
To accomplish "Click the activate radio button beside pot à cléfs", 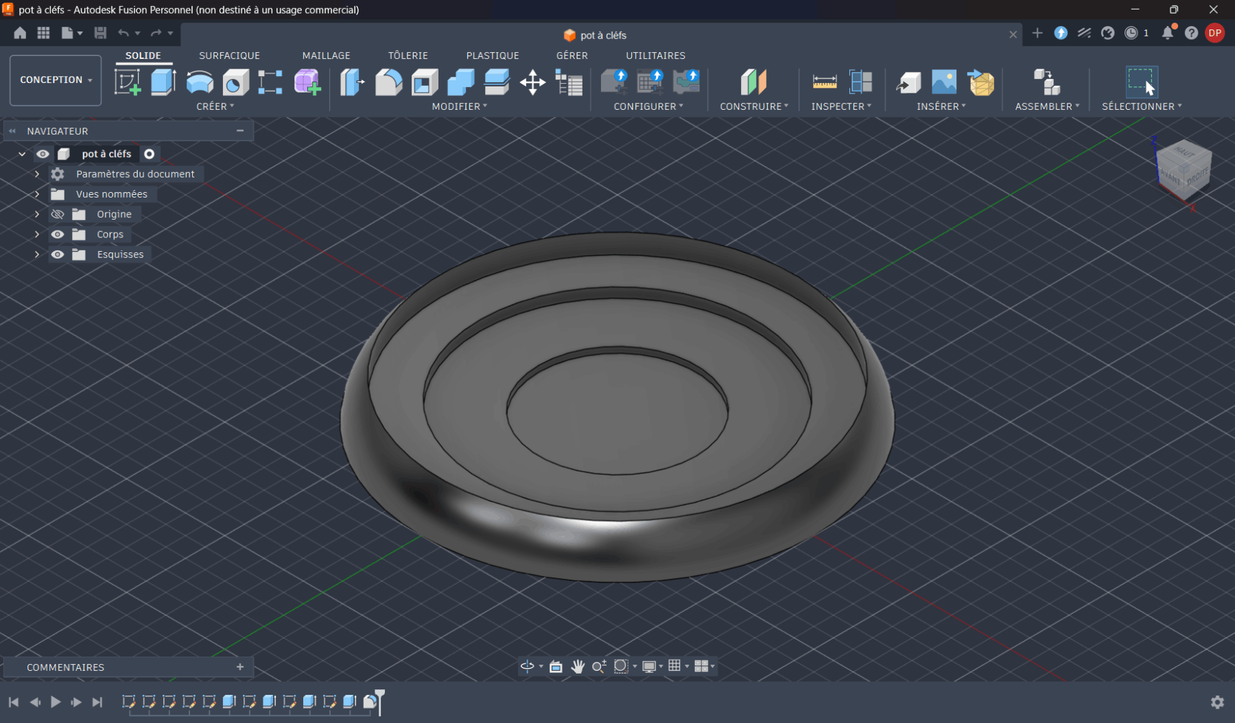I will 149,154.
